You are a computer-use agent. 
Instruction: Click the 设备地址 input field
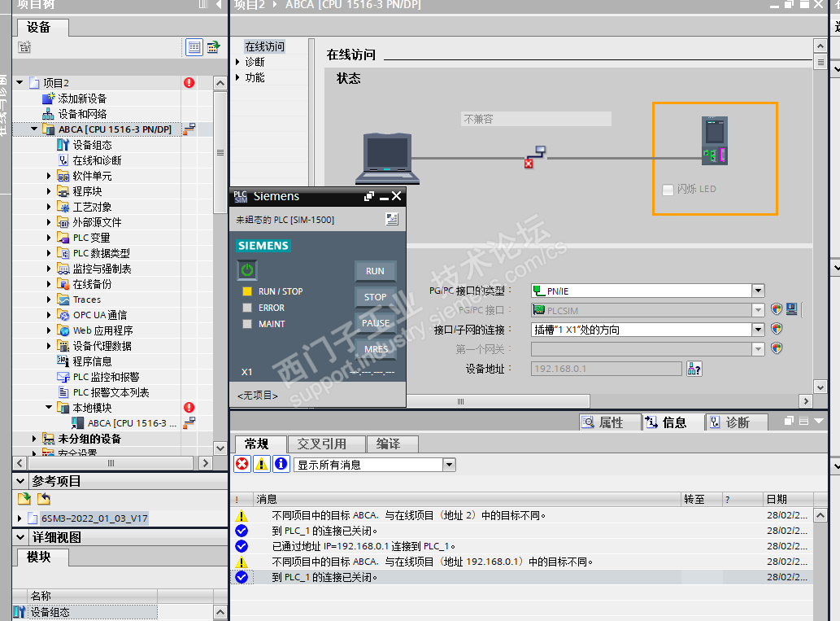(x=606, y=369)
